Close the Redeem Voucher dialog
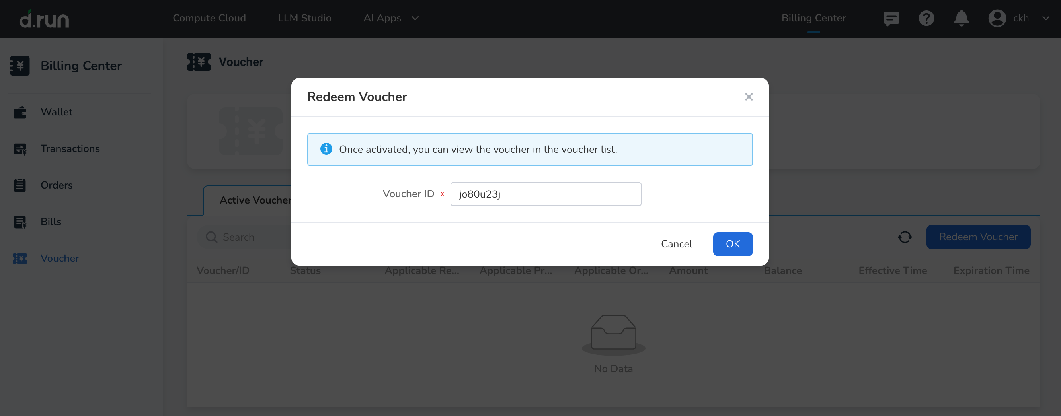The height and width of the screenshot is (416, 1061). tap(748, 97)
